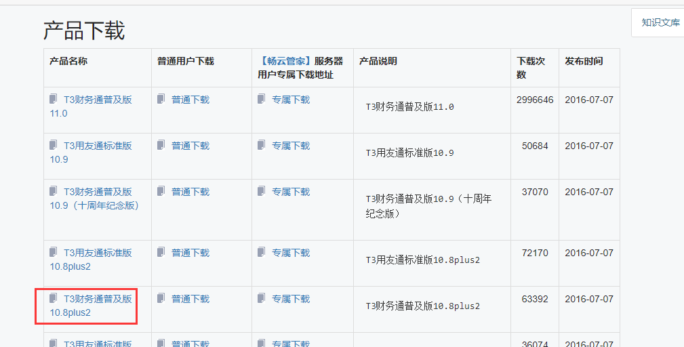Click 普通下载 for T3用友通标准版 10.9
The image size is (684, 347).
click(x=190, y=146)
